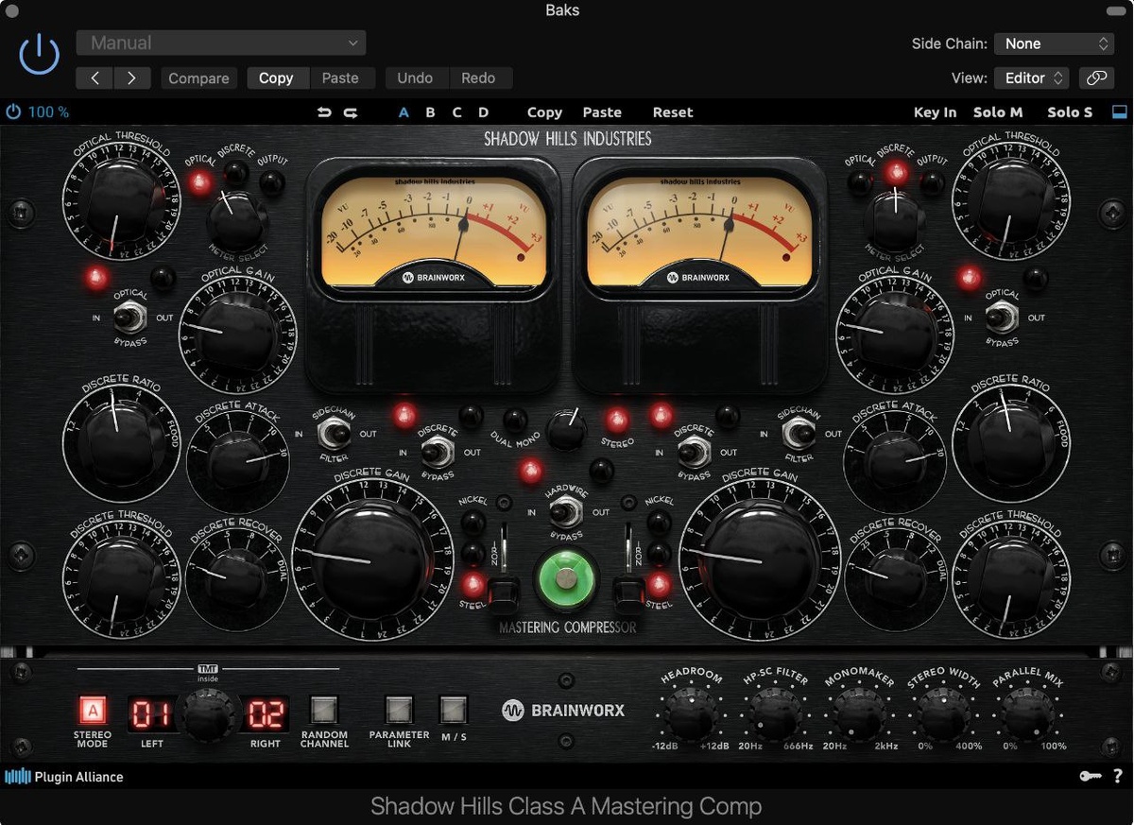Click the plugin redo arrow icon

click(x=351, y=112)
